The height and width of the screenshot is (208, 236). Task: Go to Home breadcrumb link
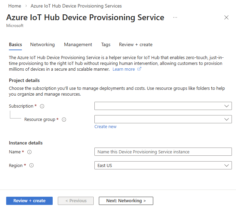coord(15,6)
